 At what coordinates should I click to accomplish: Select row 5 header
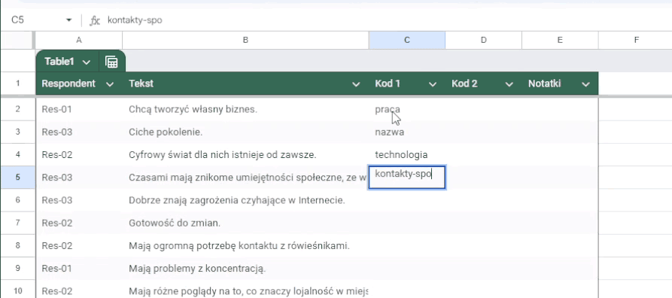click(x=17, y=178)
